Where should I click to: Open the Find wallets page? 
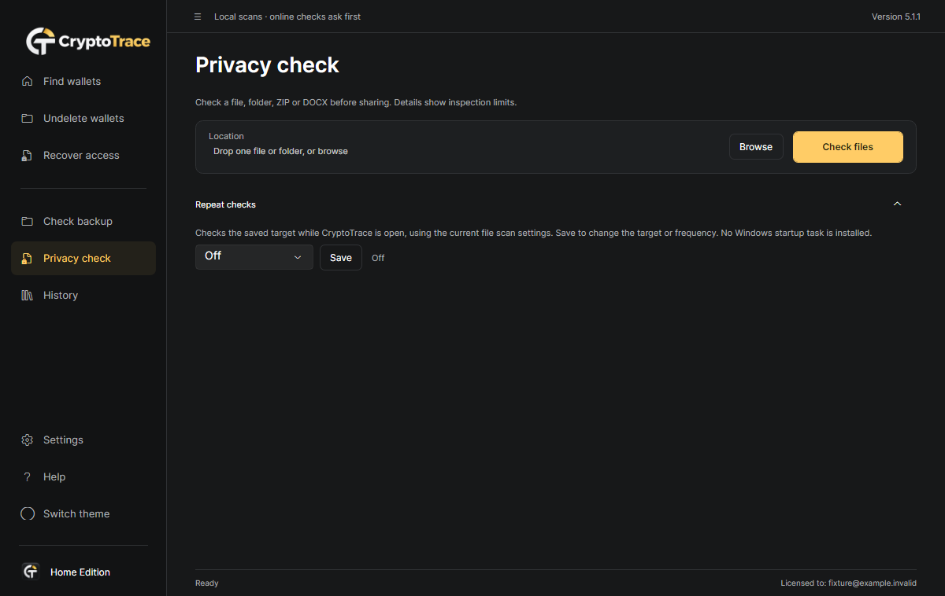coord(83,82)
